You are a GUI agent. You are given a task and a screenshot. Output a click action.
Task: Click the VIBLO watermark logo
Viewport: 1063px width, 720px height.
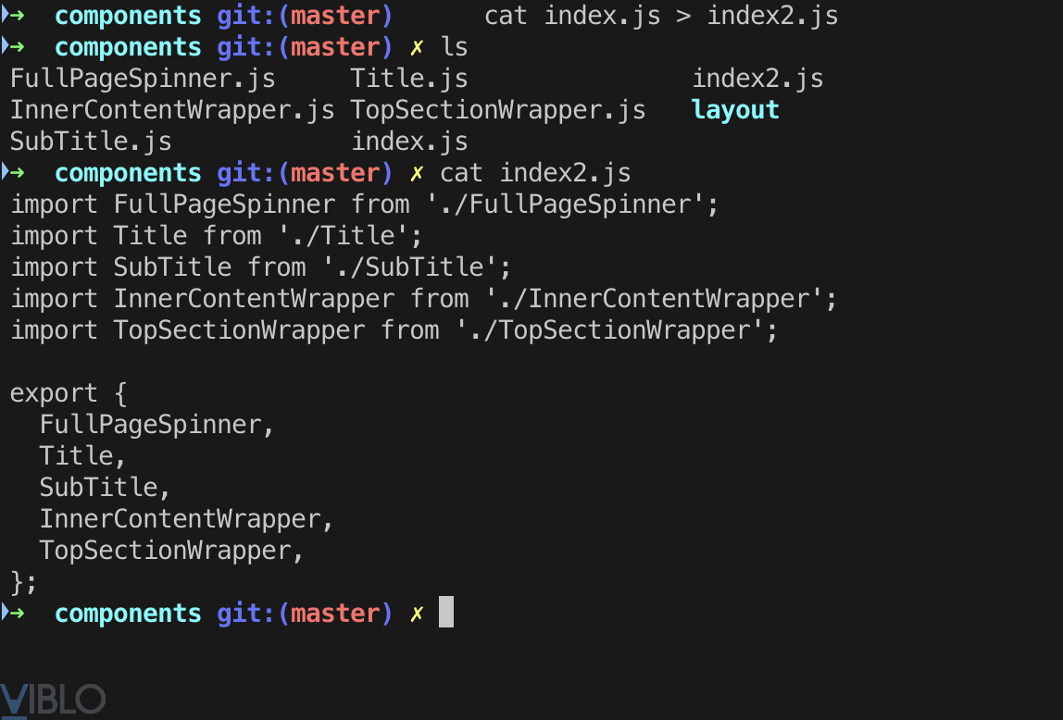tap(53, 700)
